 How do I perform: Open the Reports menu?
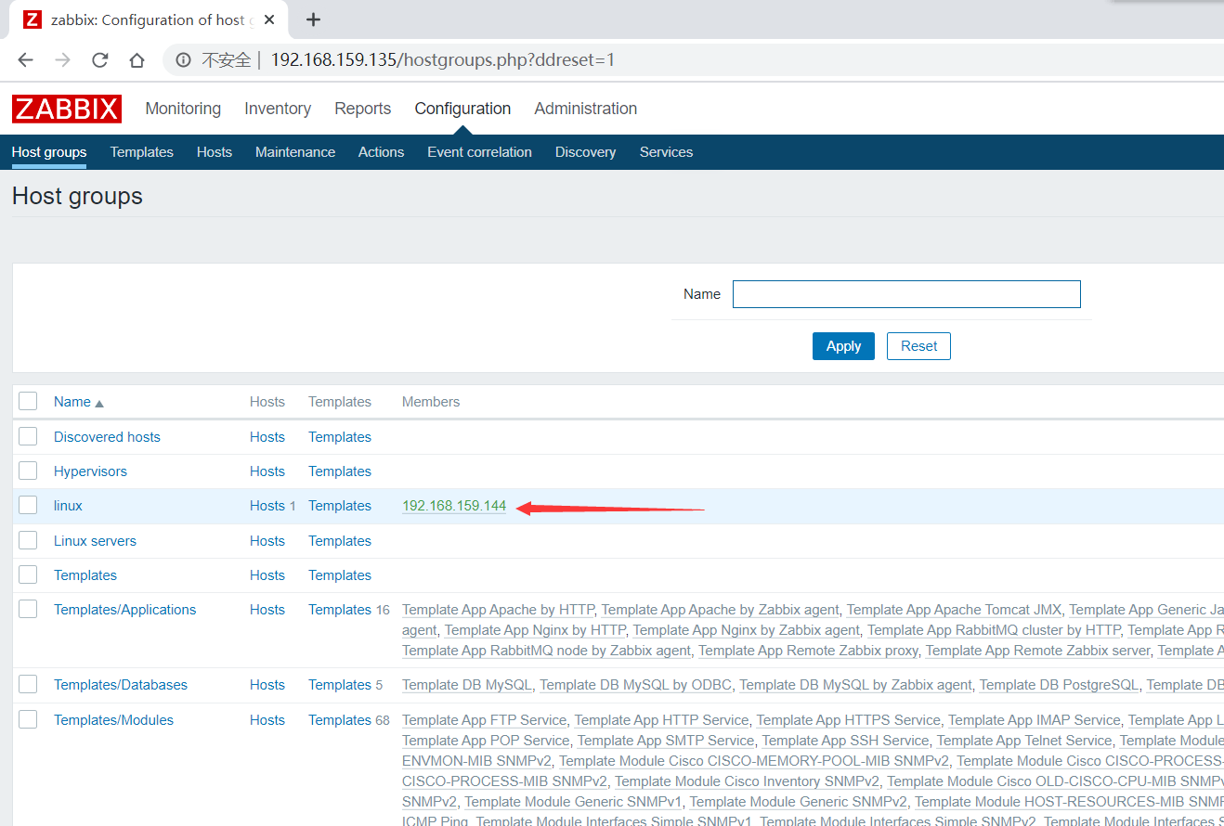pos(362,109)
